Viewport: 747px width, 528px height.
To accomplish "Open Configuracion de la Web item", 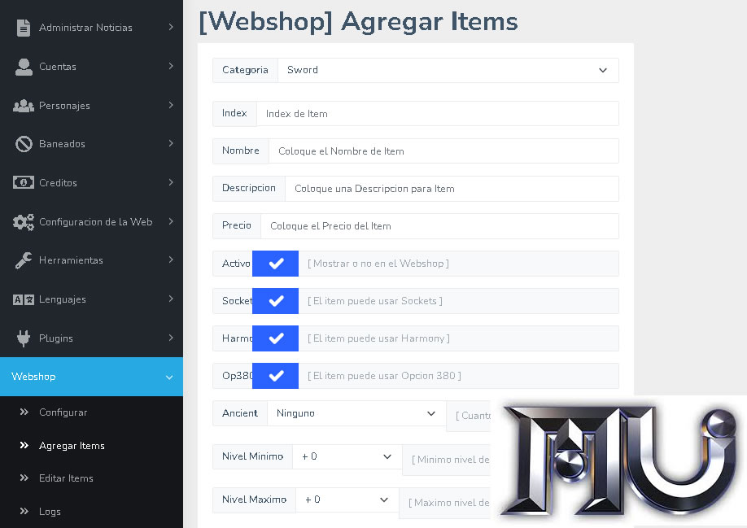I will [91, 222].
